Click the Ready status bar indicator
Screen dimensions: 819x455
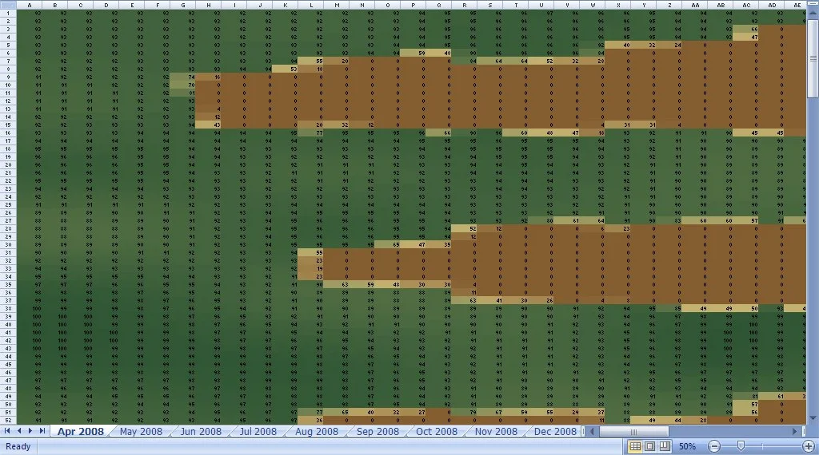[x=18, y=446]
